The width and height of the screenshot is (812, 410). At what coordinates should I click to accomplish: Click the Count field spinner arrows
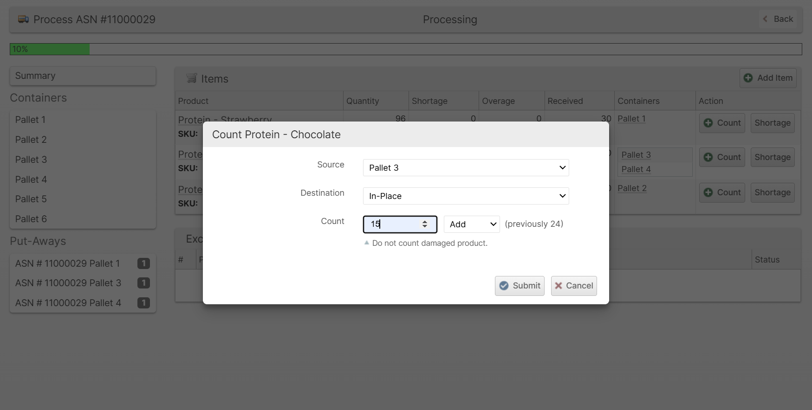[x=425, y=224]
